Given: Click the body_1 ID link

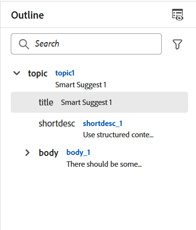Looking at the screenshot, I should coord(78,153).
